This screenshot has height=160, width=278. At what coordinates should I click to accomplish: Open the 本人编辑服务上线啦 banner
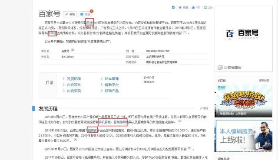click(243, 136)
